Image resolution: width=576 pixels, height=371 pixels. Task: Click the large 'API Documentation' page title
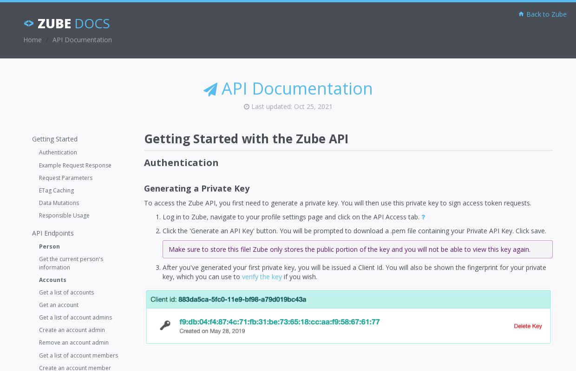297,89
